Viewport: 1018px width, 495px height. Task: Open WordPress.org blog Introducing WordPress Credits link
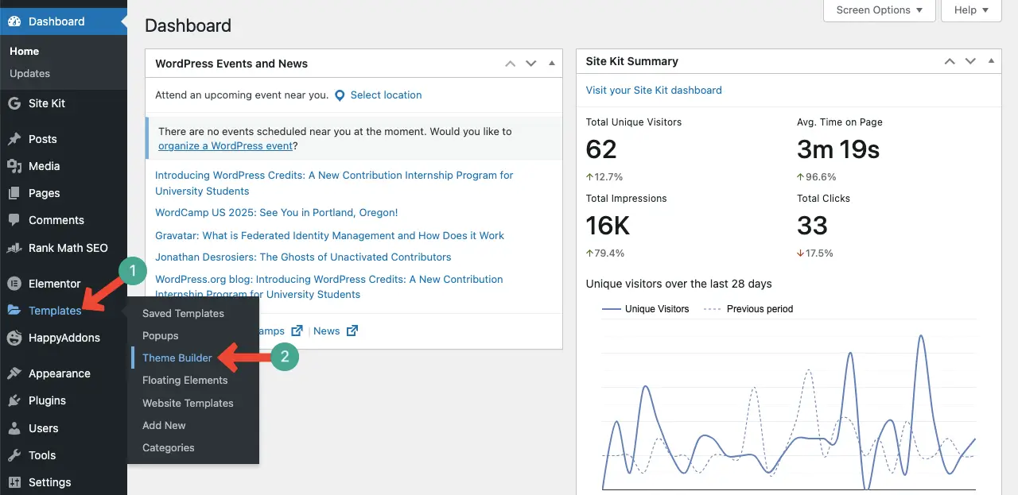pos(329,287)
